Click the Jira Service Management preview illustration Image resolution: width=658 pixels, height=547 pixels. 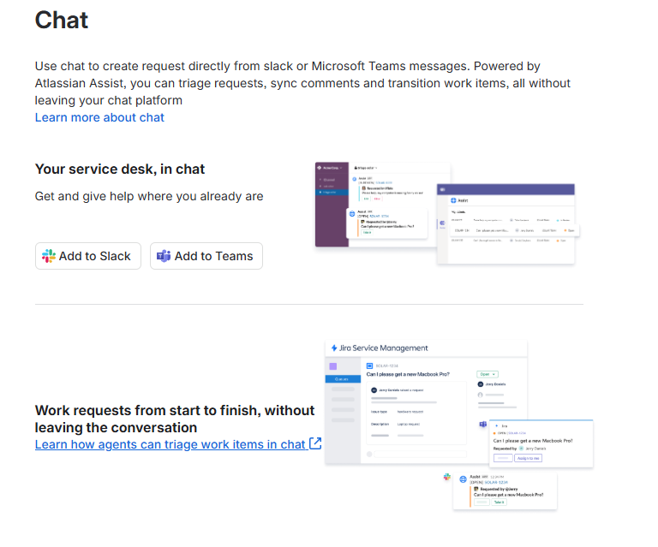pos(459,425)
